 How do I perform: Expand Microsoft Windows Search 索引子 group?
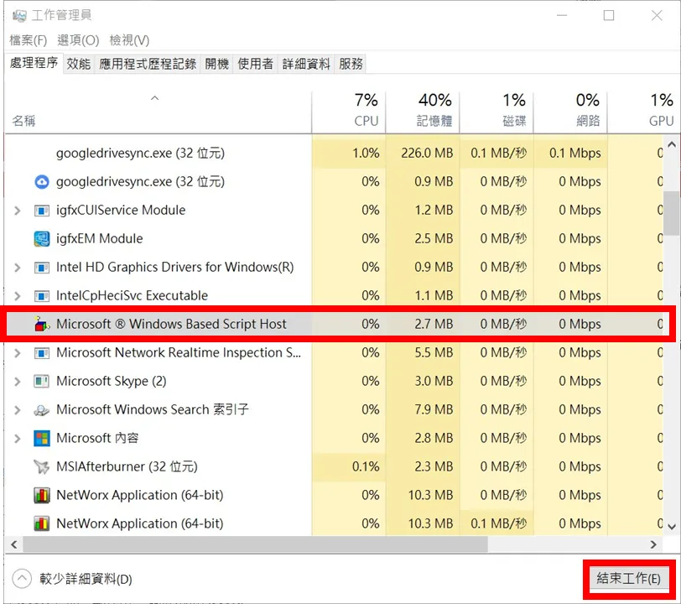tap(18, 409)
